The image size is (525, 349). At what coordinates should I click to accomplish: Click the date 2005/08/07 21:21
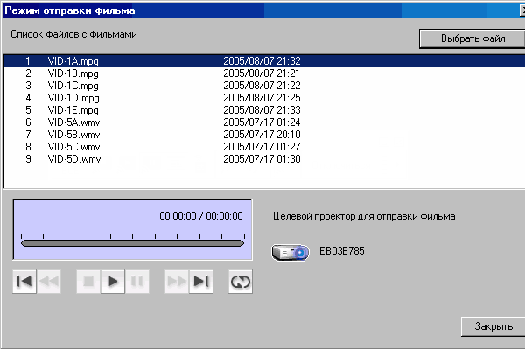pyautogui.click(x=262, y=73)
